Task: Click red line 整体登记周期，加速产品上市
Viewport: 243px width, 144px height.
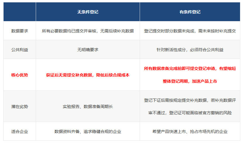Action: click(190, 81)
